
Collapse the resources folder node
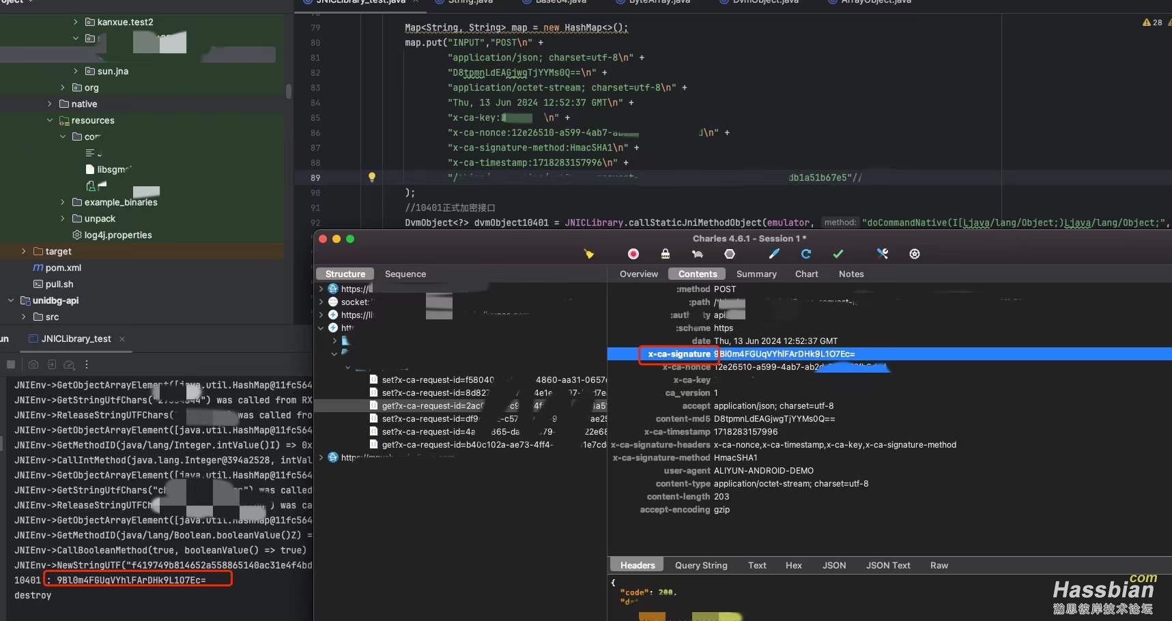50,120
